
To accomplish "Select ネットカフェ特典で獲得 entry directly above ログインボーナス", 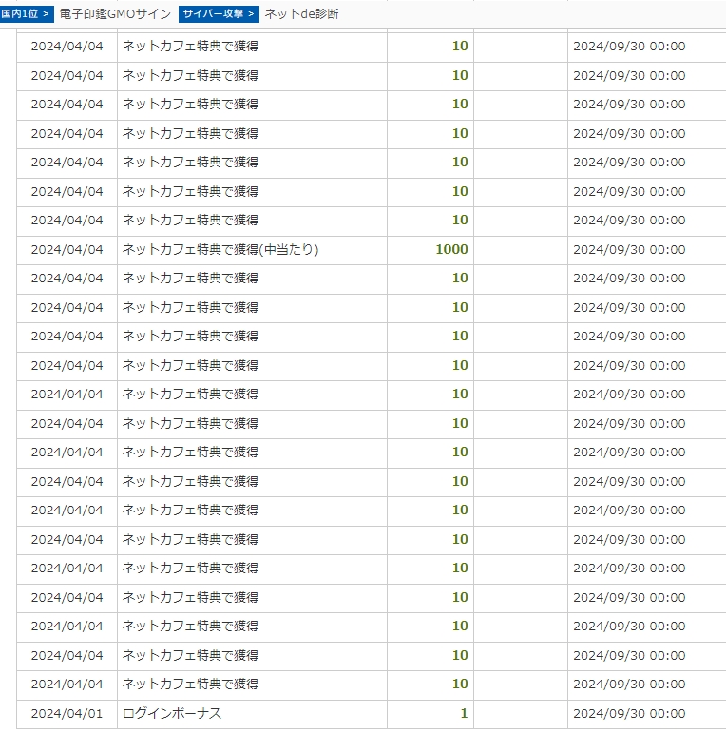I will (x=190, y=685).
